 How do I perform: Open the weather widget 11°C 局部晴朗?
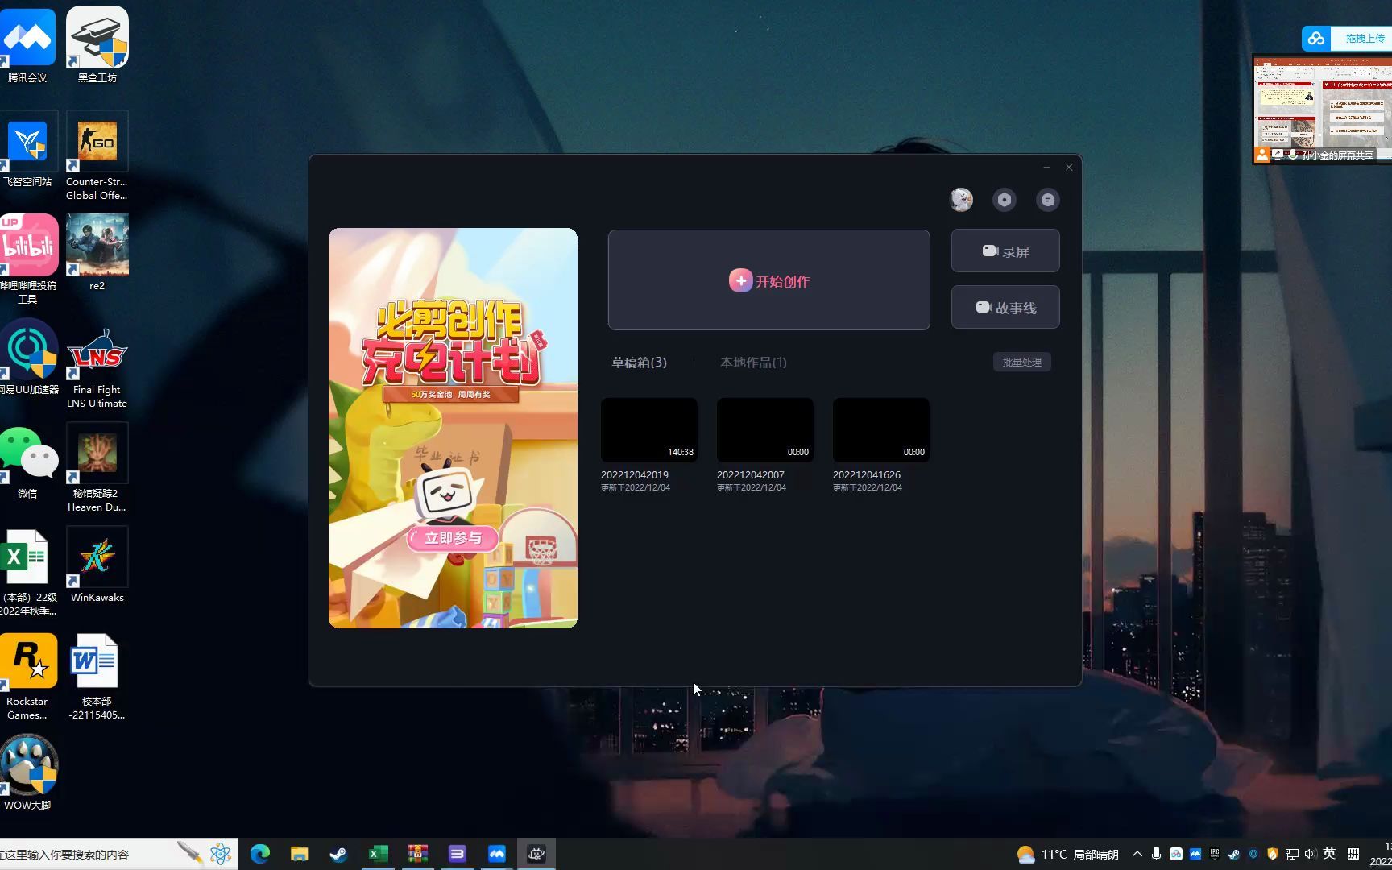coord(1067,854)
